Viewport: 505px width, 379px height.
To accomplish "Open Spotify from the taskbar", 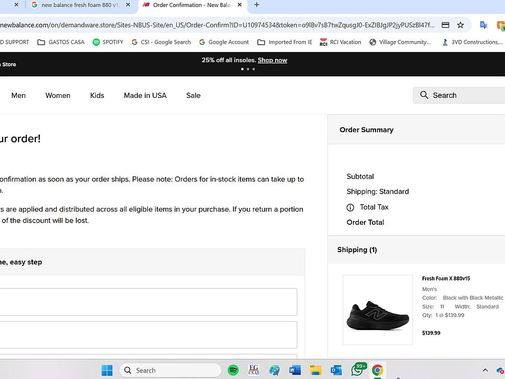I will (x=233, y=370).
